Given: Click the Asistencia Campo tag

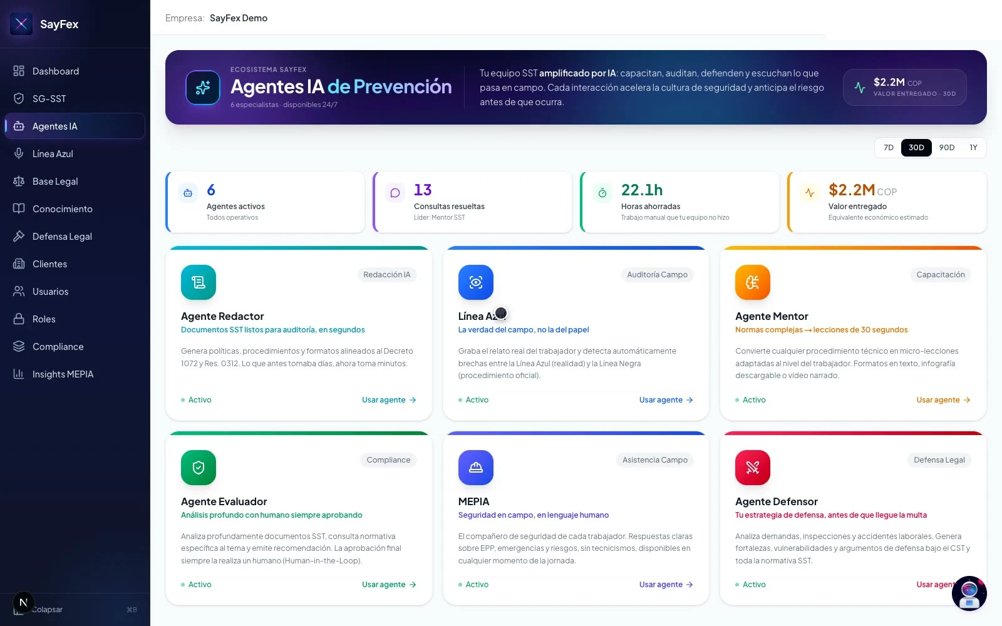Looking at the screenshot, I should tap(654, 460).
